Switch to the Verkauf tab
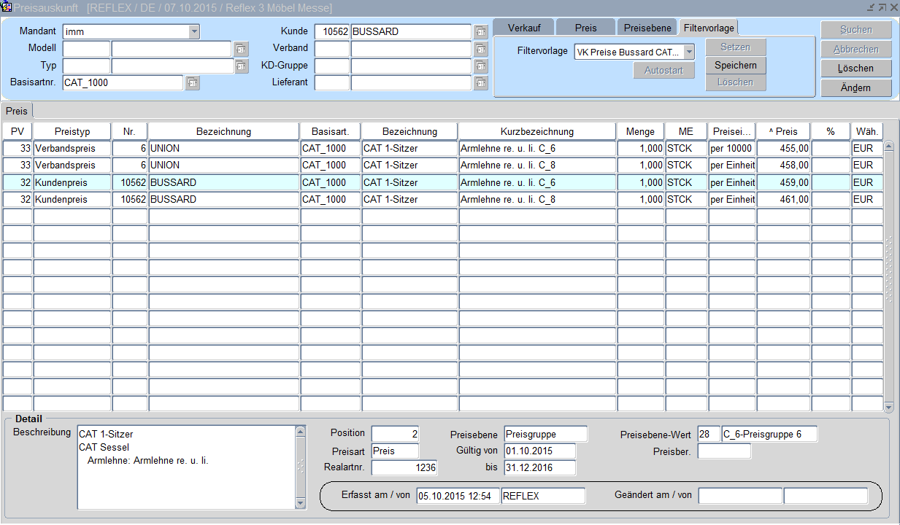The width and height of the screenshot is (900, 525). [x=523, y=28]
